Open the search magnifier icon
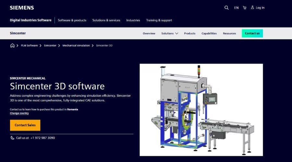The height and width of the screenshot is (162, 292). (226, 8)
